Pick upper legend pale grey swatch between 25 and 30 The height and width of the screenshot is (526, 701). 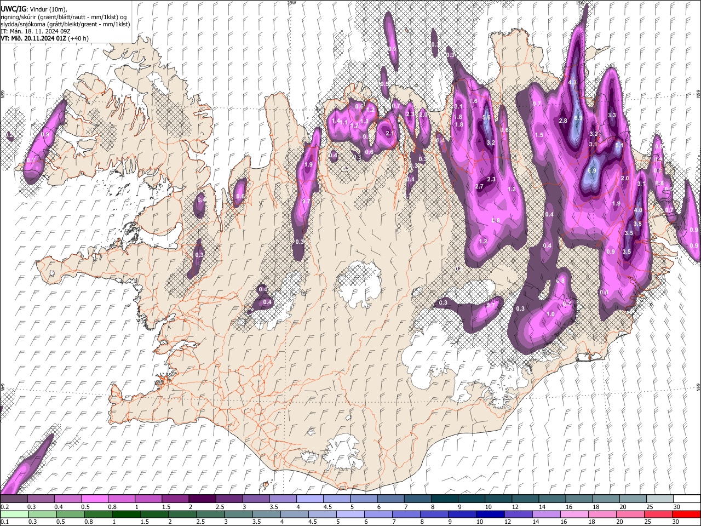(660, 499)
